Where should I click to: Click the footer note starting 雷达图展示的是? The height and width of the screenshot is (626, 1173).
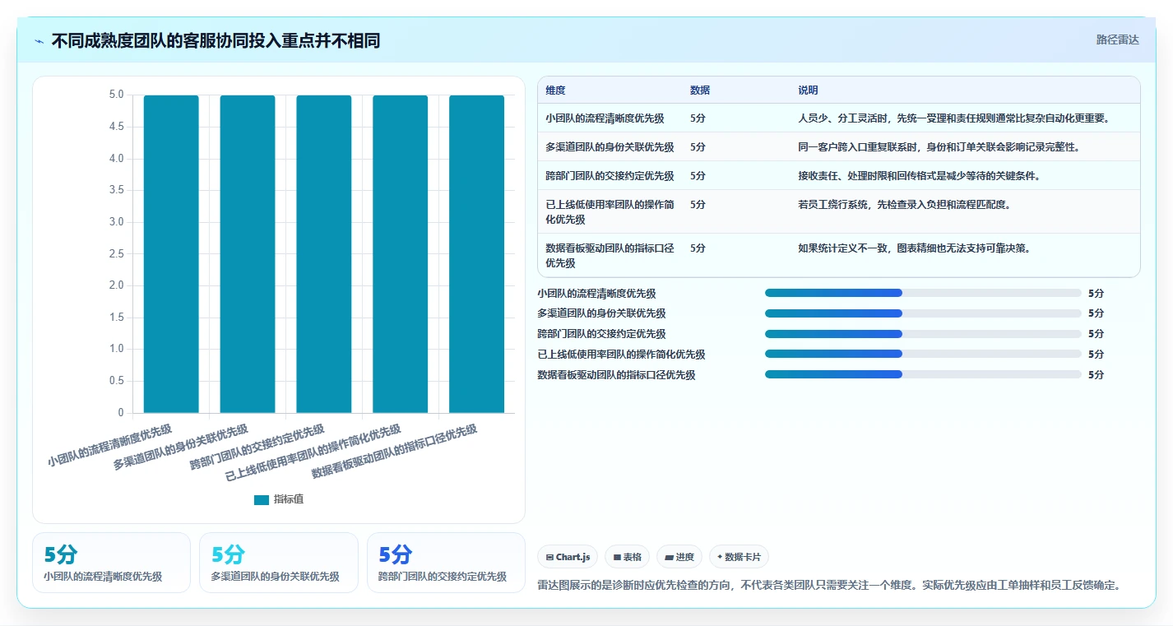click(x=829, y=586)
